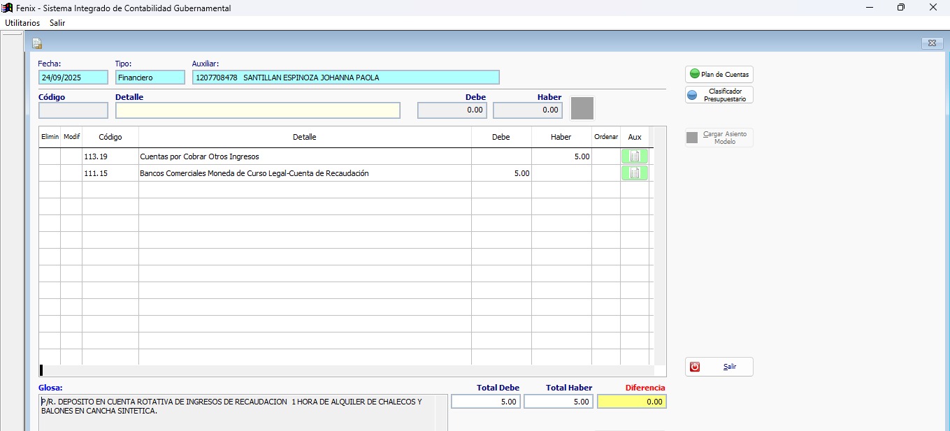Open the Clasificador Presupuestario
950x431 pixels.
[719, 95]
